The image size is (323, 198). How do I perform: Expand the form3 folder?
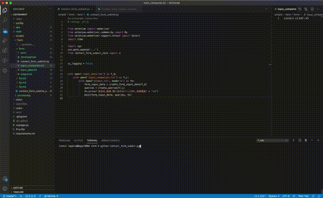click(22, 82)
